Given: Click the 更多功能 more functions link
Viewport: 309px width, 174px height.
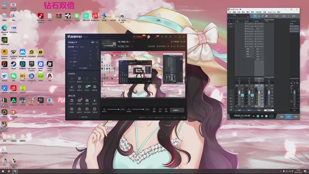Looking at the screenshot, I should [x=83, y=117].
